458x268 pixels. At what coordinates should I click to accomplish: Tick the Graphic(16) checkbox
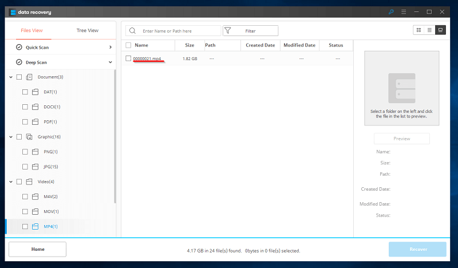click(19, 137)
